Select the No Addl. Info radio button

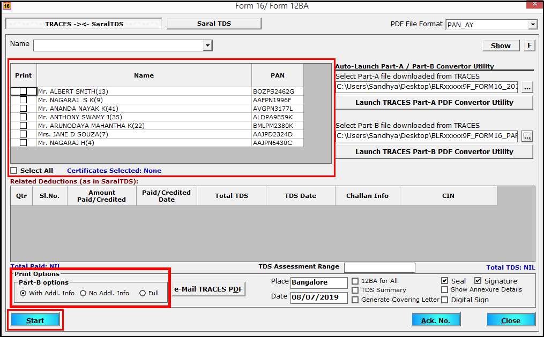pyautogui.click(x=86, y=292)
